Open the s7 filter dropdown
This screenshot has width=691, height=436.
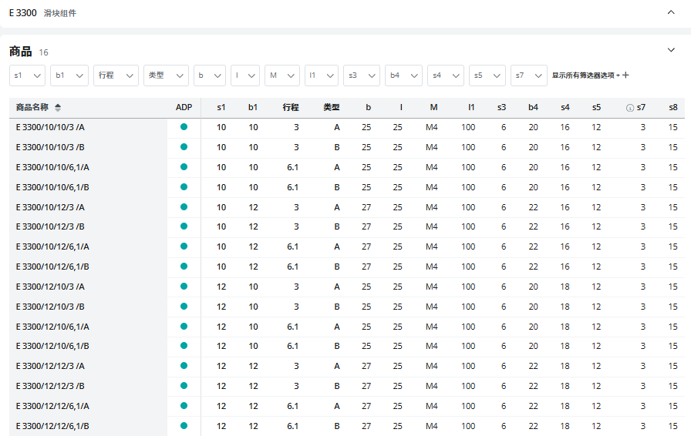point(528,75)
